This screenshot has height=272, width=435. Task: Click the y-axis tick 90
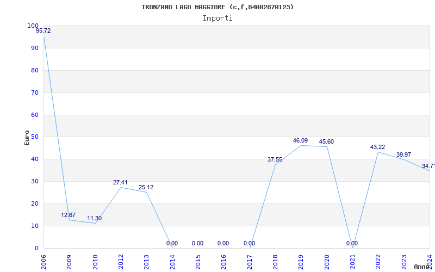pyautogui.click(x=35, y=48)
